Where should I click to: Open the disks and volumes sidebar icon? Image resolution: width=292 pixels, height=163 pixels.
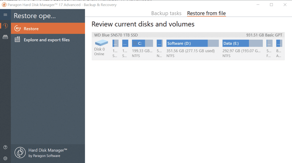tap(5, 37)
